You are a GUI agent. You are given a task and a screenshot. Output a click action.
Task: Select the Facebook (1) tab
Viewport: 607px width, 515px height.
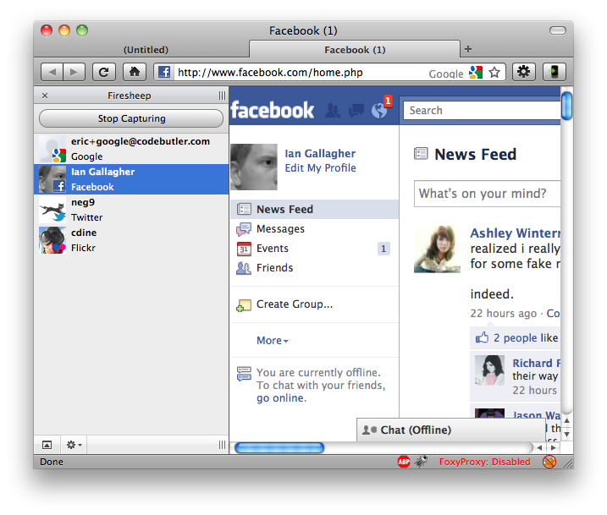click(x=355, y=50)
